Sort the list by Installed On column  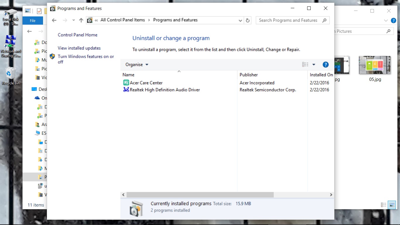321,75
